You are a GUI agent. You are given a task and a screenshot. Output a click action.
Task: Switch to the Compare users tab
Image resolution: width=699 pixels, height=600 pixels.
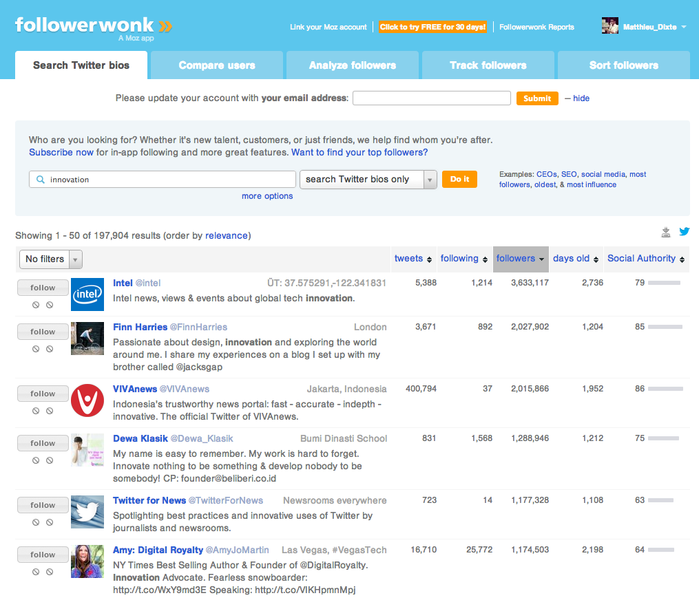[217, 65]
